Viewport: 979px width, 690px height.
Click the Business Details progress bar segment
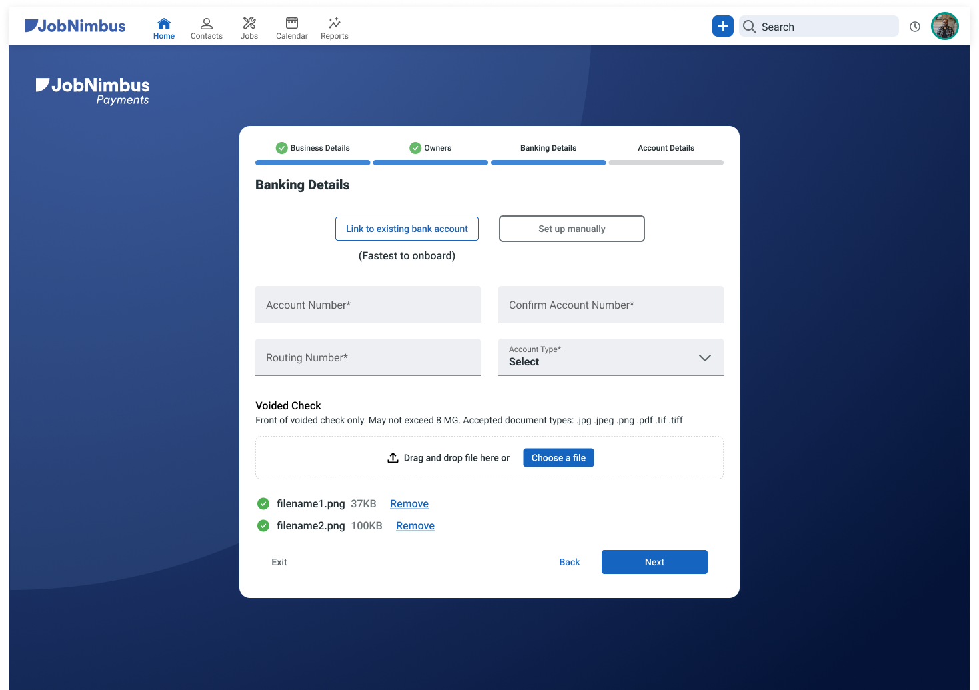[x=313, y=163]
